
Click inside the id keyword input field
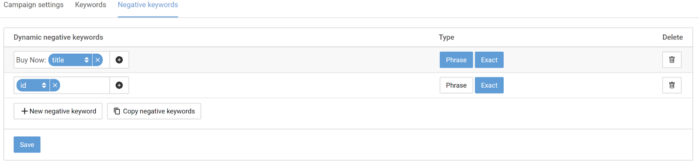(x=84, y=85)
